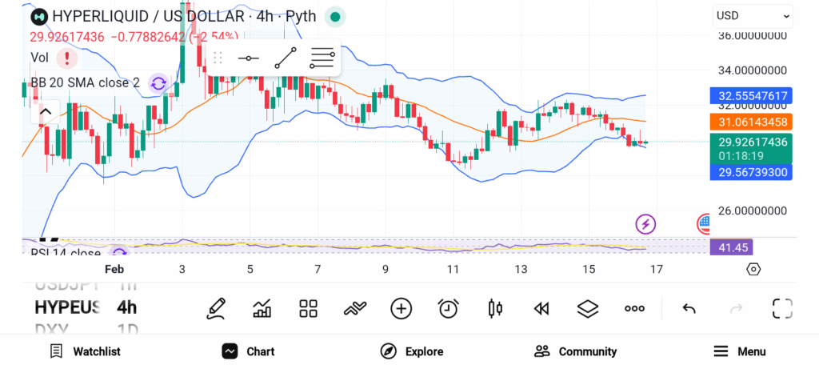The image size is (819, 369).
Task: Open the indicators chart icon
Action: [262, 308]
